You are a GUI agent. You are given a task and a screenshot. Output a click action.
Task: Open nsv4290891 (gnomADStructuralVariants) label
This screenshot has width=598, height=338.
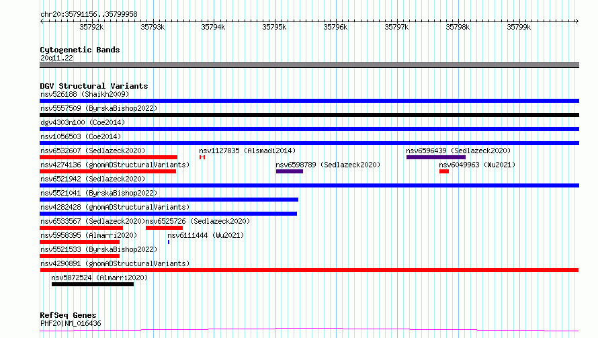[115, 263]
